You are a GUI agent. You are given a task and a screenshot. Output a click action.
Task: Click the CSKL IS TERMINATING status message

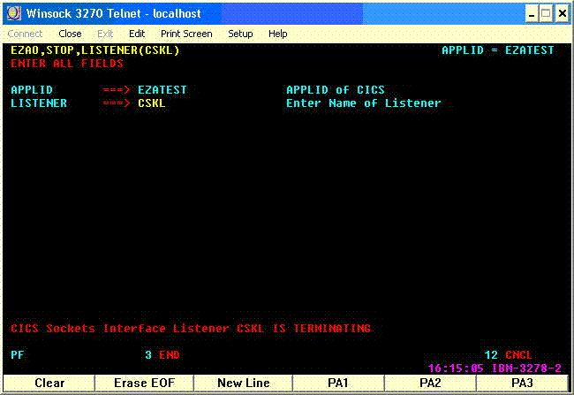pos(191,328)
